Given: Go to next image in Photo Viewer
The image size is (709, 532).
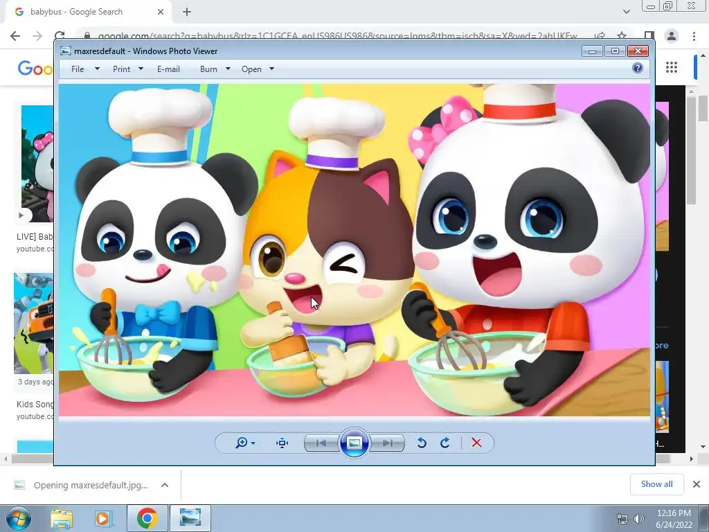Looking at the screenshot, I should 387,443.
